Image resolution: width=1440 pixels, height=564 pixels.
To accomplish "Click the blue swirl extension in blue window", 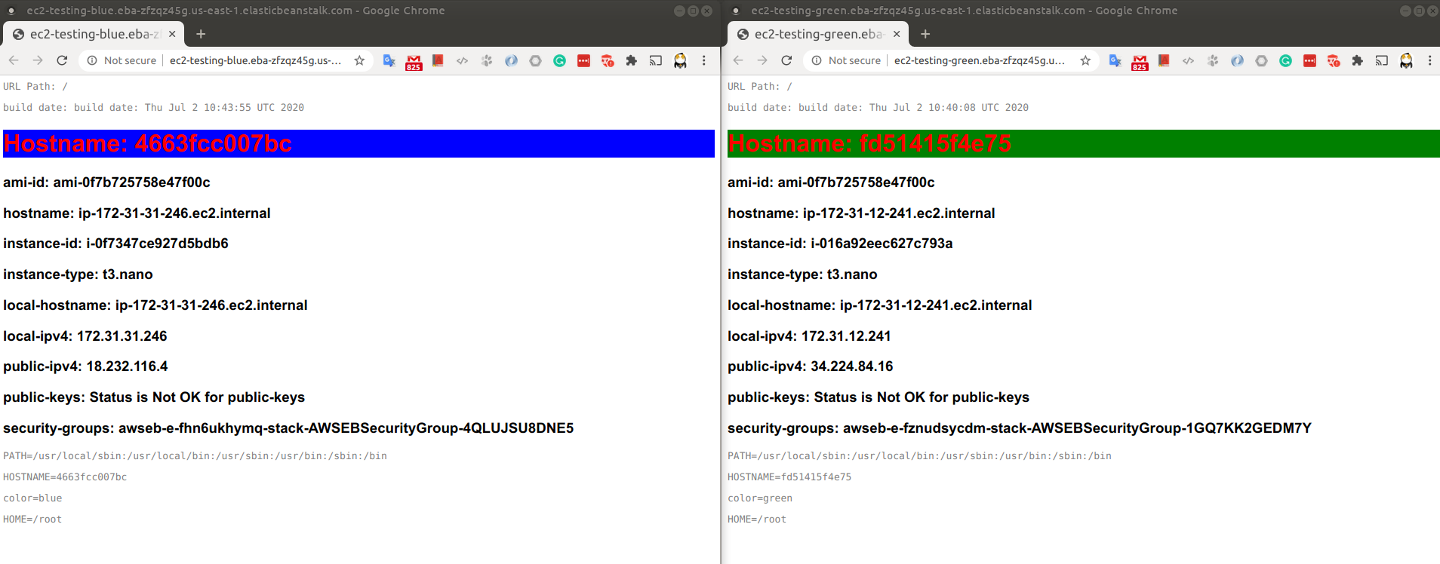I will (x=511, y=60).
